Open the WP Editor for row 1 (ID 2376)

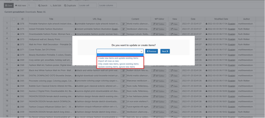point(159,24)
